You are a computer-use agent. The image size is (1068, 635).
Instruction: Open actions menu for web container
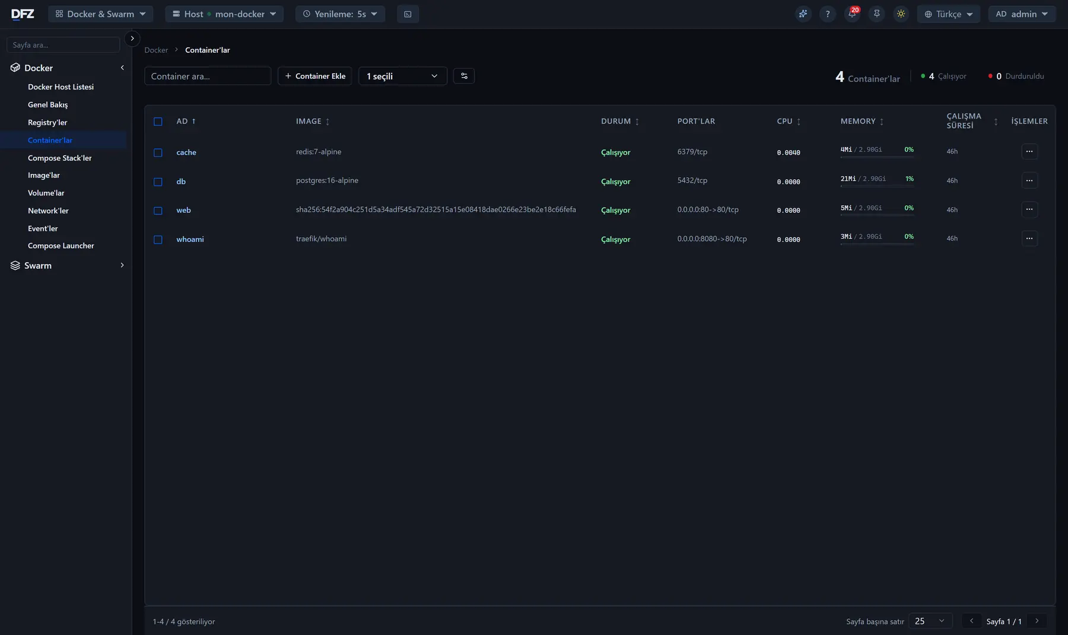pos(1029,209)
